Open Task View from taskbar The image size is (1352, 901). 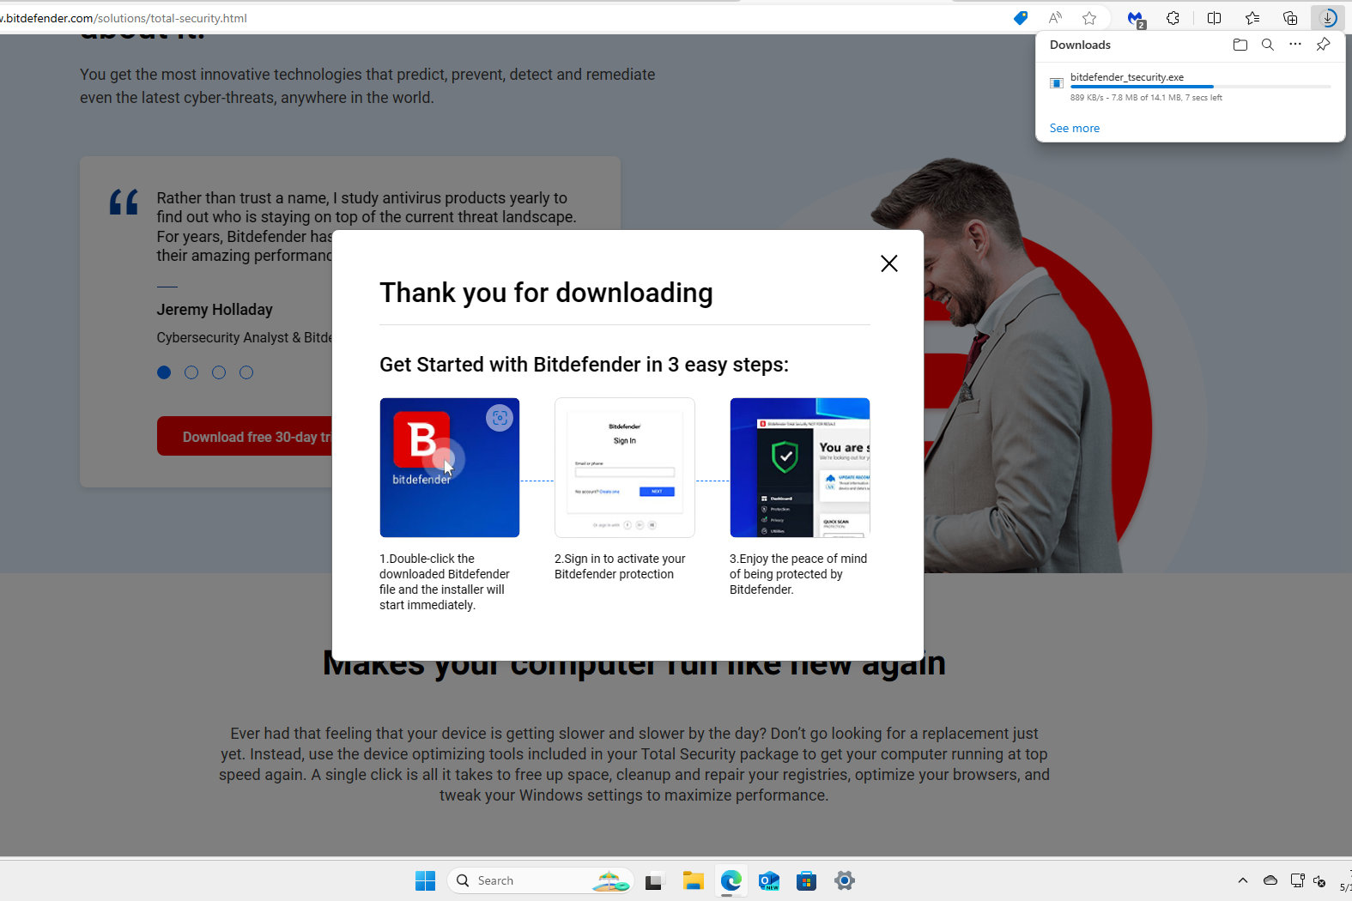[x=655, y=880]
